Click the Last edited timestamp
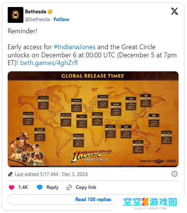Viewport: 187px width, 213px height. pos(51,174)
